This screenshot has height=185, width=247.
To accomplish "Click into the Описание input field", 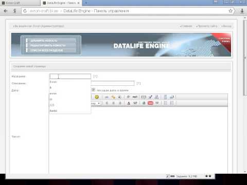I will click(112, 83).
